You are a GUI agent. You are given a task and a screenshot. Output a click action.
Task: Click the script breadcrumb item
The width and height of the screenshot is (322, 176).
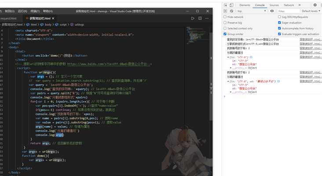[63, 25]
